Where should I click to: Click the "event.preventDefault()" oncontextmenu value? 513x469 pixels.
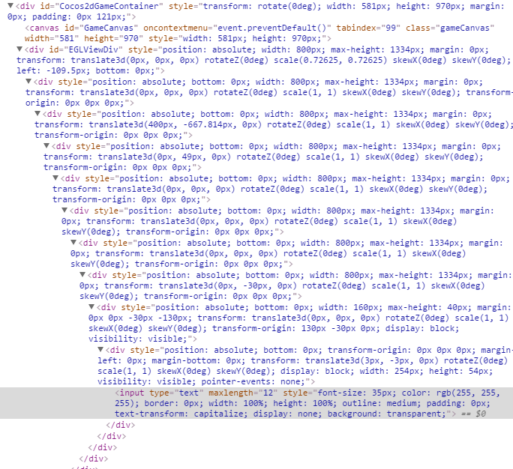click(271, 28)
